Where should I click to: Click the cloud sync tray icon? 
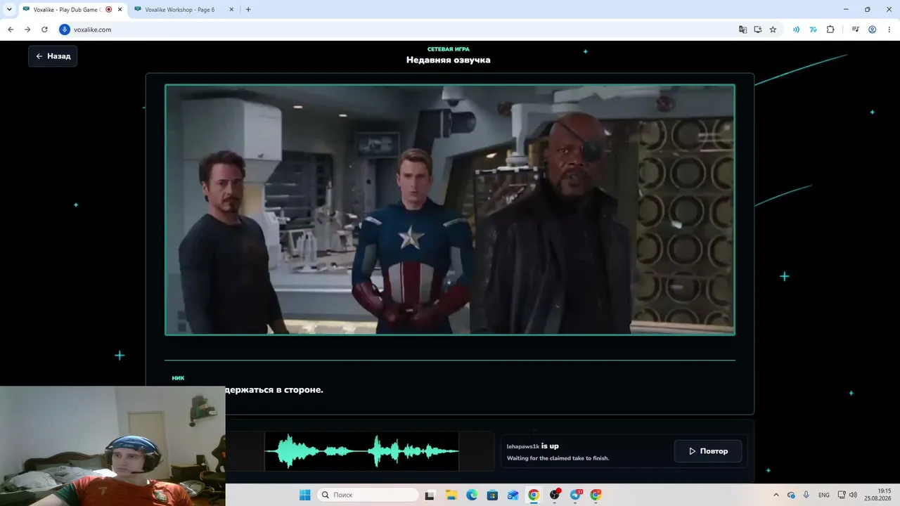pos(791,495)
